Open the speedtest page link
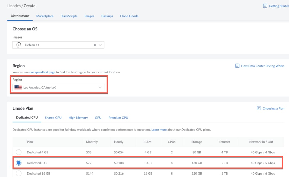The width and height of the screenshot is (289, 177). pos(42,72)
